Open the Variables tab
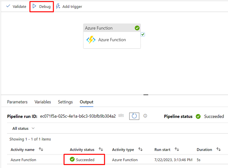The height and width of the screenshot is (168, 228). tap(43, 102)
